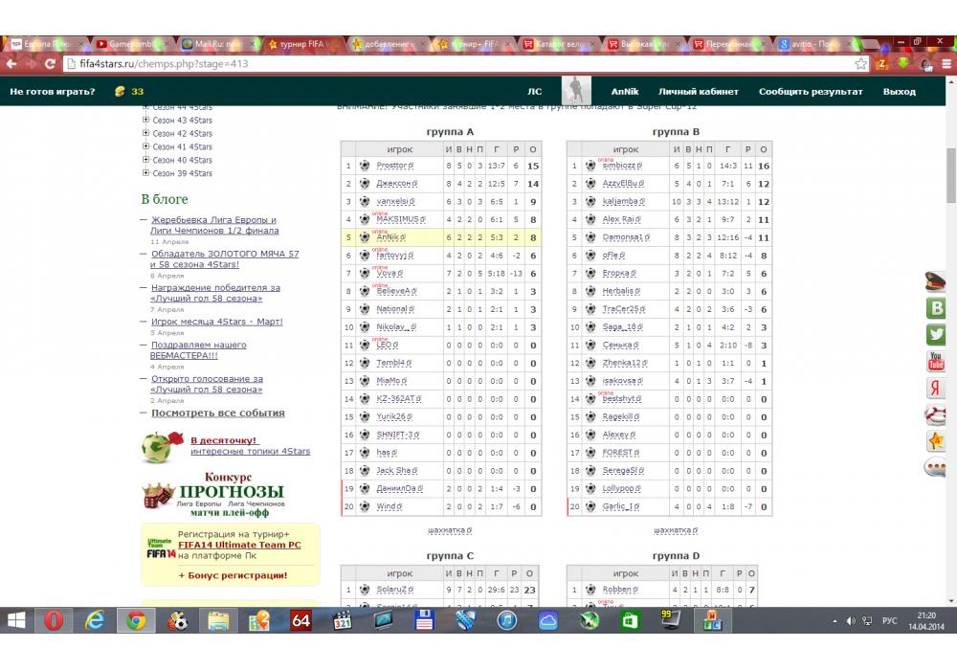Click the Twitter share icon on right sidebar
The width and height of the screenshot is (957, 670).
pos(935,335)
